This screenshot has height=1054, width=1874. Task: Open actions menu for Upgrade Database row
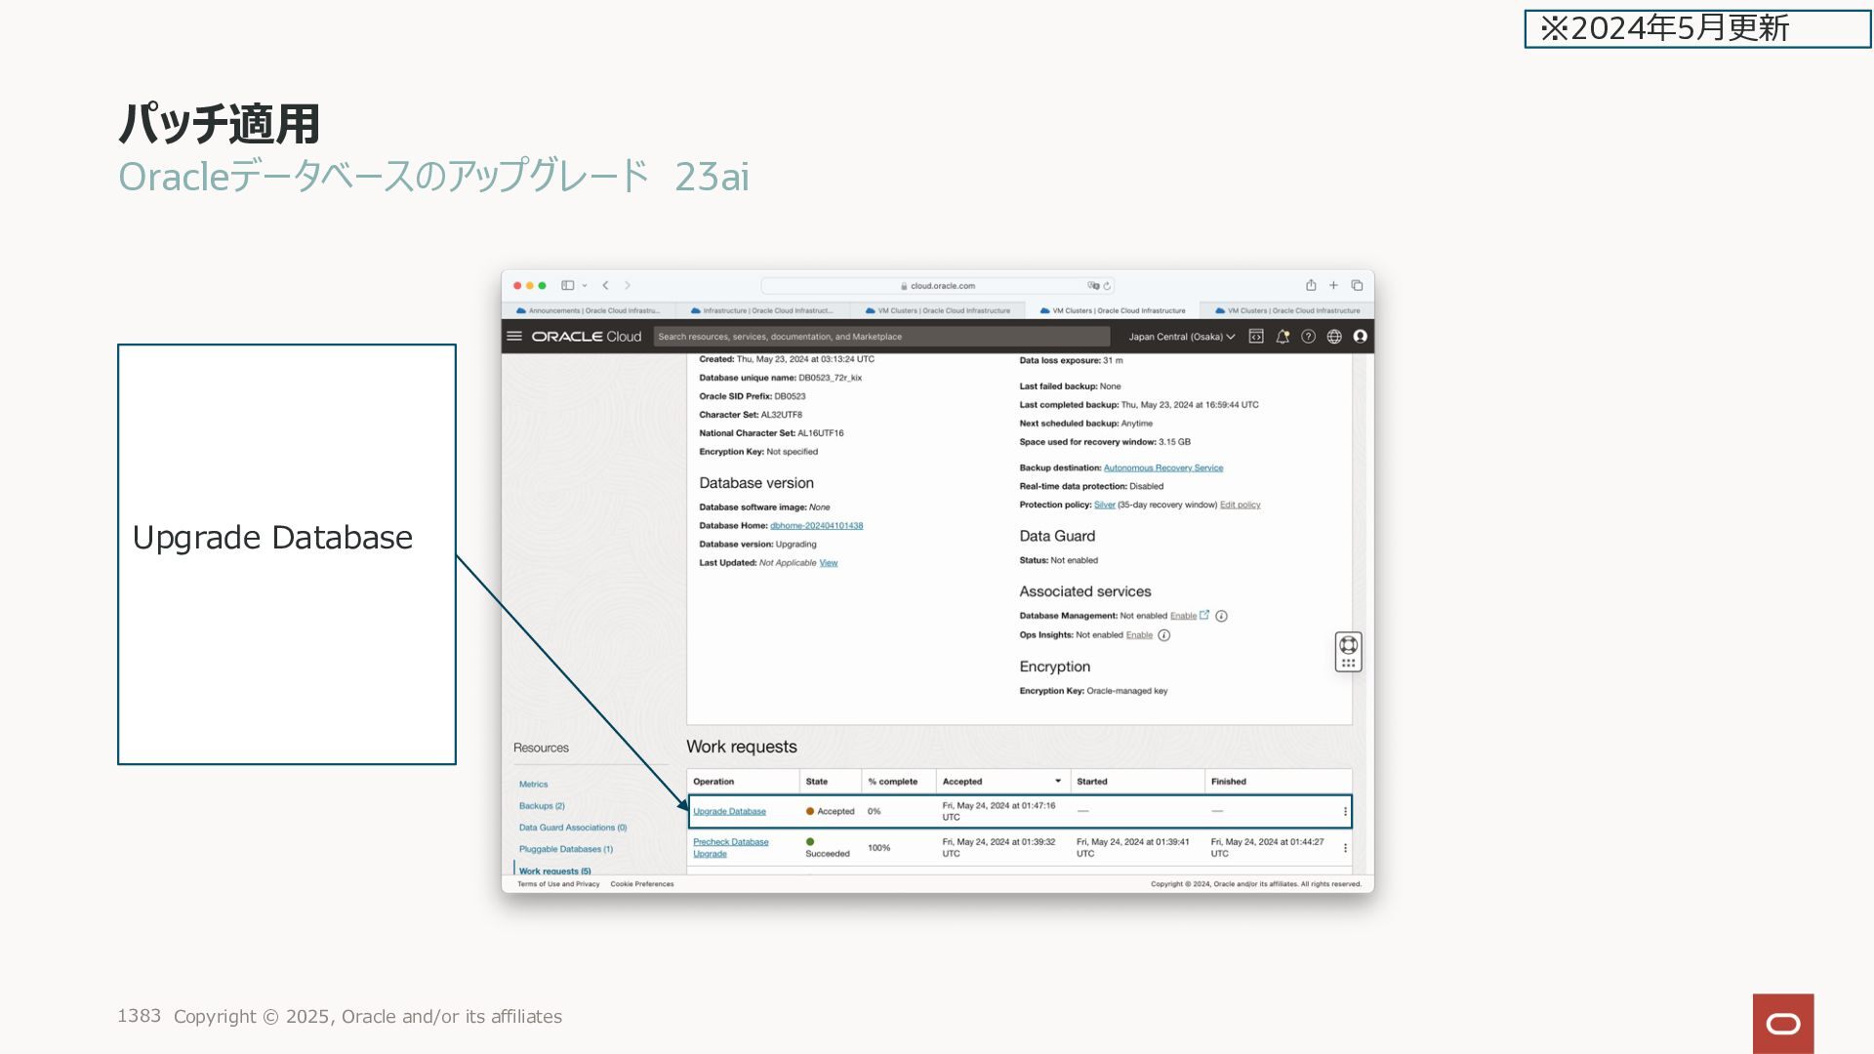pyautogui.click(x=1345, y=811)
